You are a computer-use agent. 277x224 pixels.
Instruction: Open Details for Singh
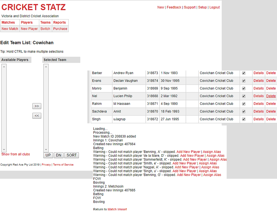point(259,119)
